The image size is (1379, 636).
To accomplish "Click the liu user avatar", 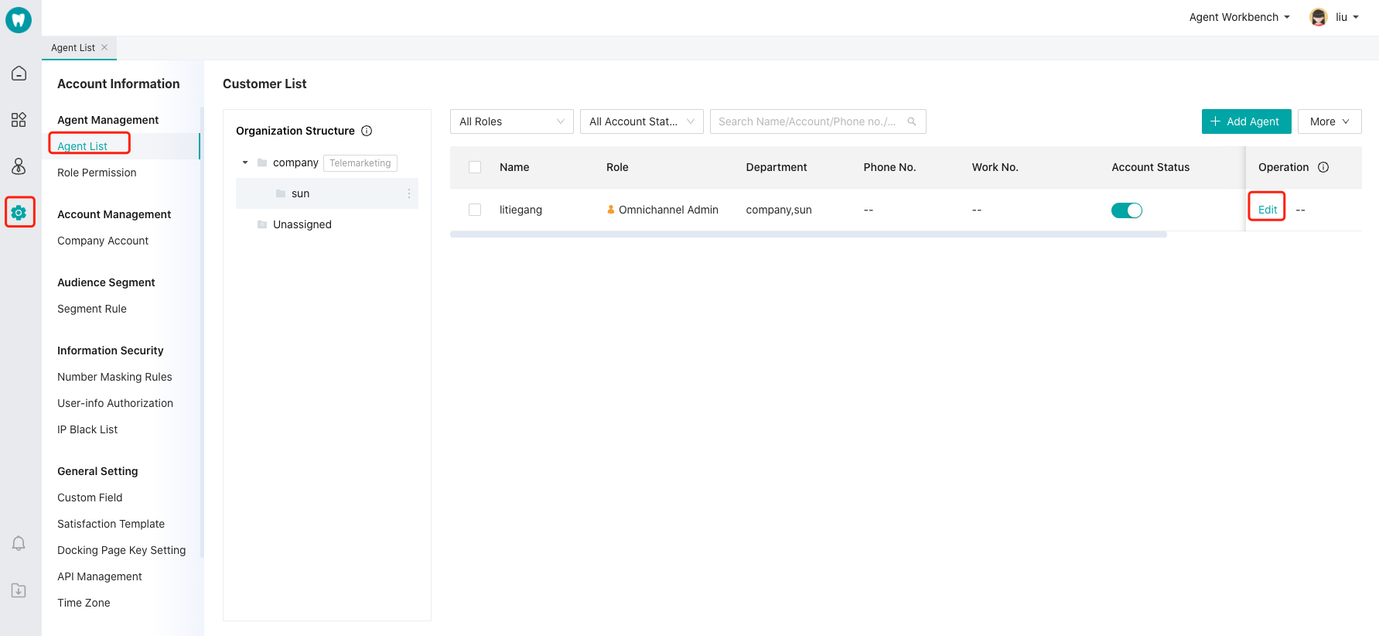I will coord(1319,17).
